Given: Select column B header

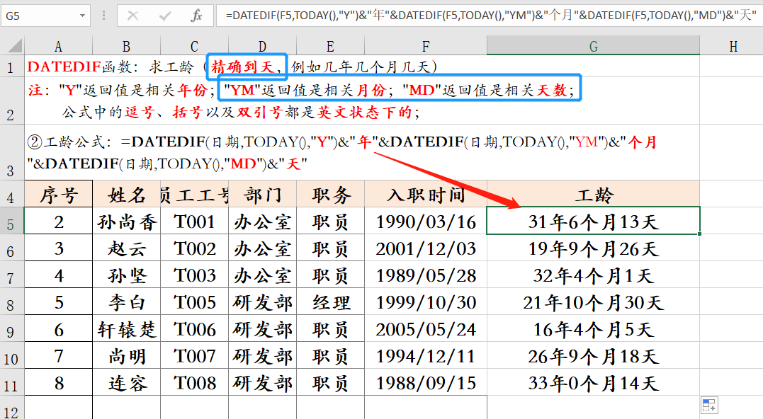Looking at the screenshot, I should (126, 46).
